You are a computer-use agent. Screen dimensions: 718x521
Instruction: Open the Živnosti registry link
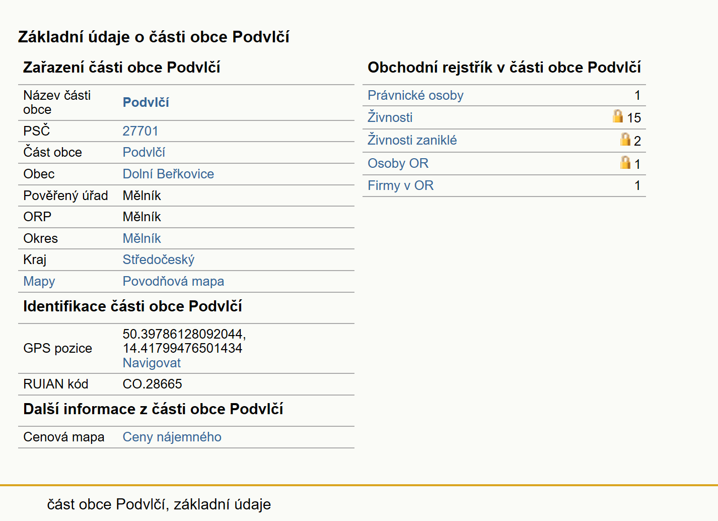pyautogui.click(x=390, y=117)
